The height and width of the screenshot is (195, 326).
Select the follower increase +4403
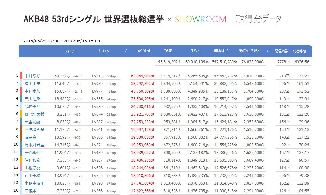click(x=78, y=76)
